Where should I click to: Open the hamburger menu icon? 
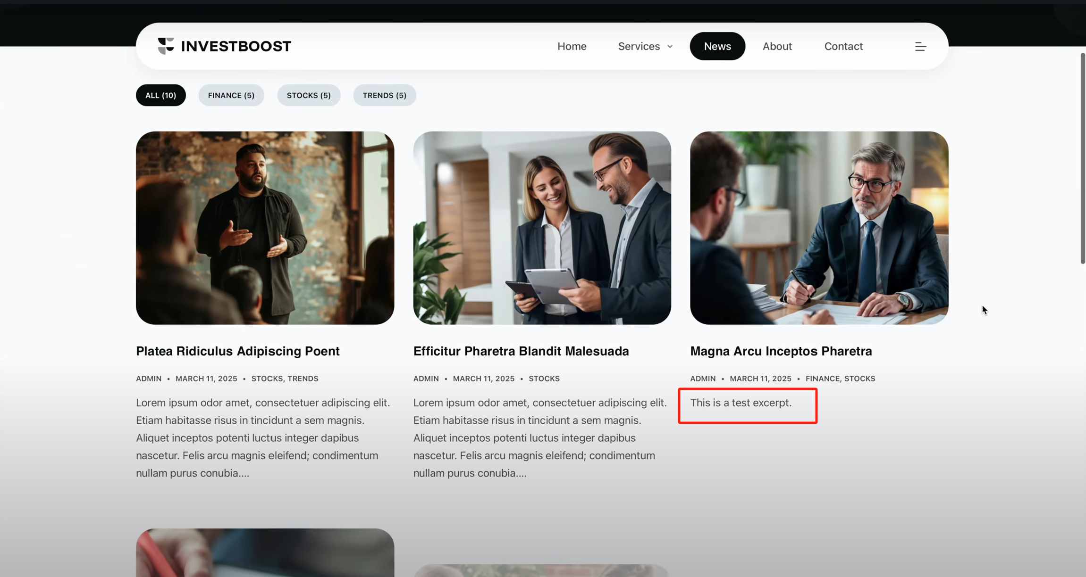(x=920, y=46)
